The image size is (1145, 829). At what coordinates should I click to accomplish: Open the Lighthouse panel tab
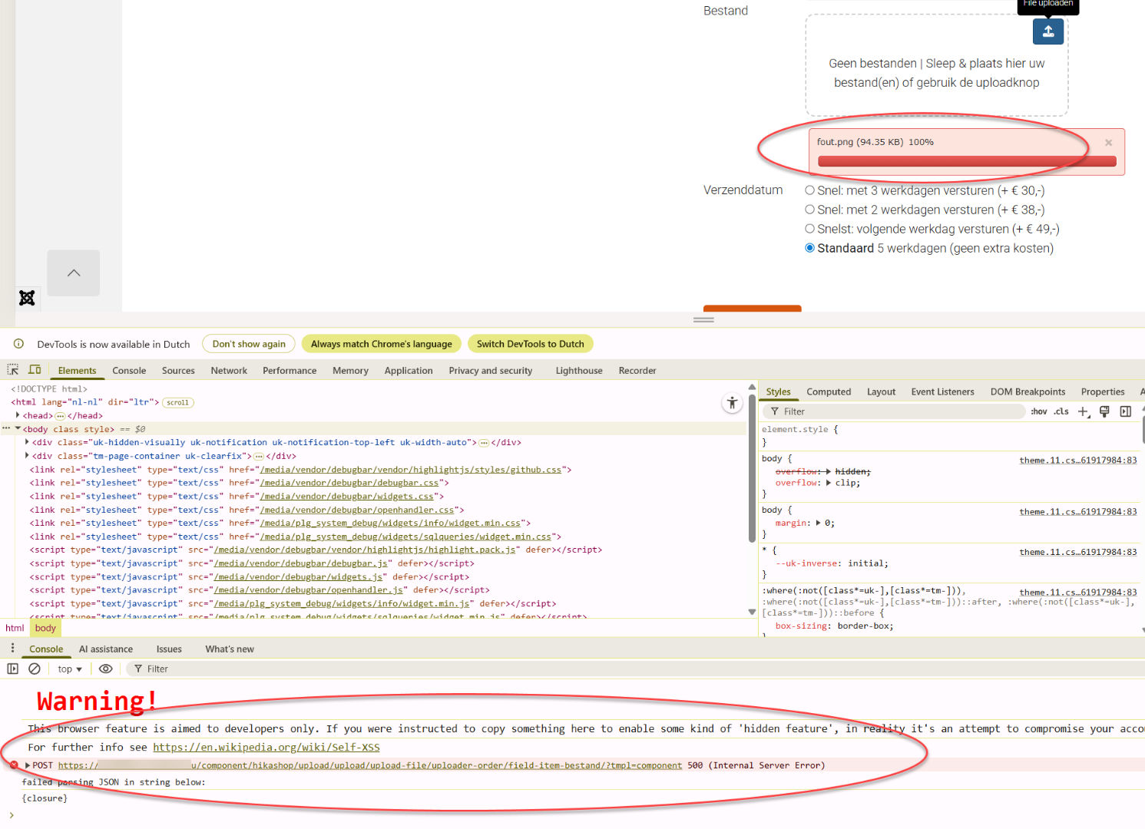coord(579,371)
